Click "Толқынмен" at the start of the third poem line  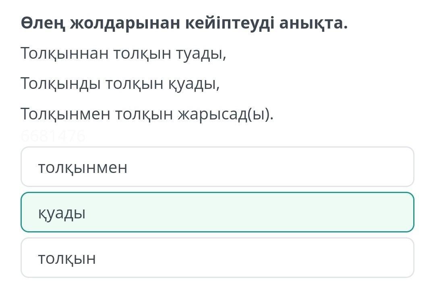64,114
